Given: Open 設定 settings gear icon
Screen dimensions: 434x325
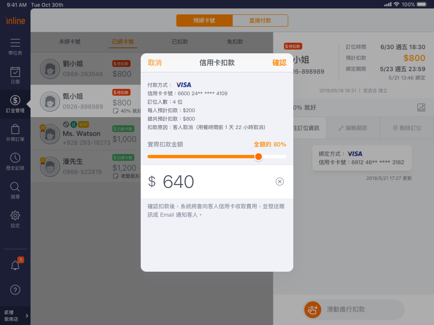Looking at the screenshot, I should point(15,216).
